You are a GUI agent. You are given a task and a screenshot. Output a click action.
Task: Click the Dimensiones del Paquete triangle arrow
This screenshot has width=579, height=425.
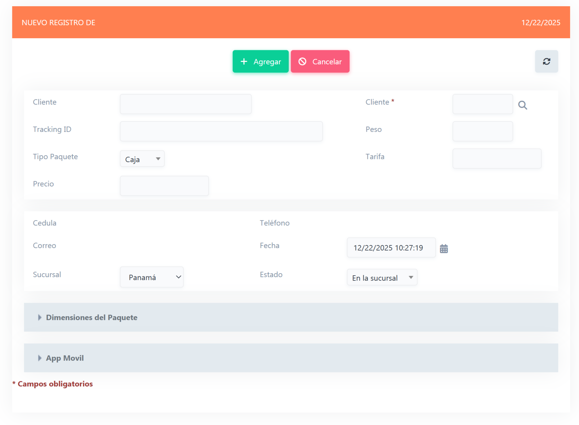coord(40,317)
